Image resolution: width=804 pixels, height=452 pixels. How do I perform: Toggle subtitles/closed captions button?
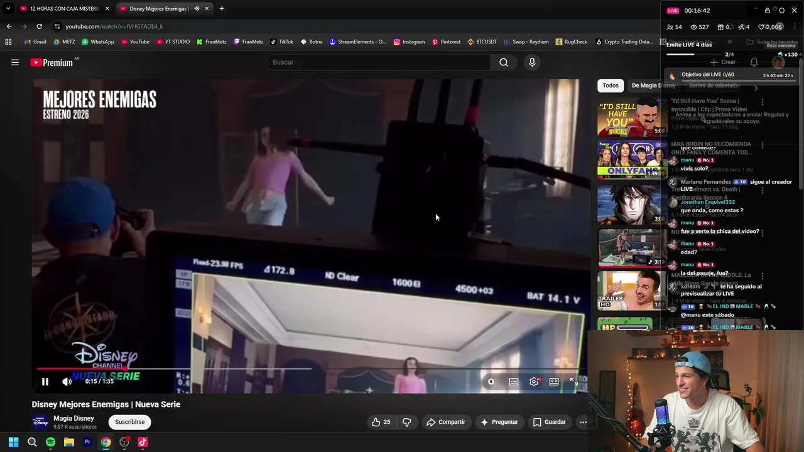pos(514,381)
